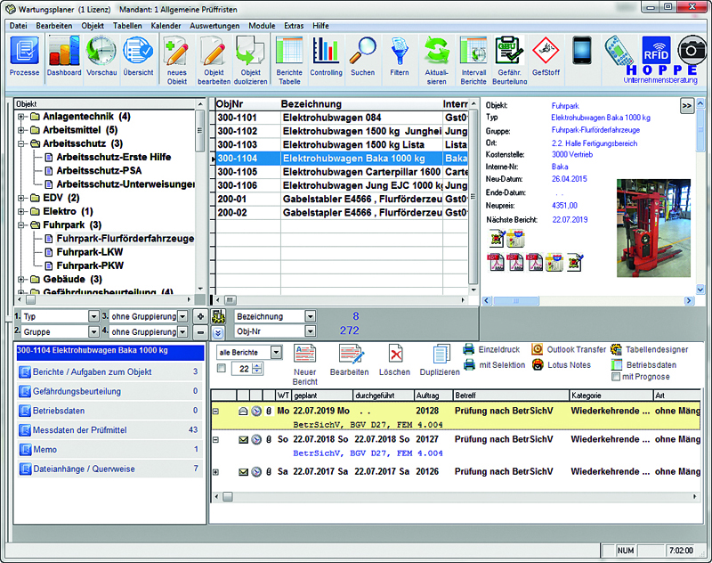Enable the mit Prognose checkbox
Screen dimensions: 712x563
click(x=617, y=378)
